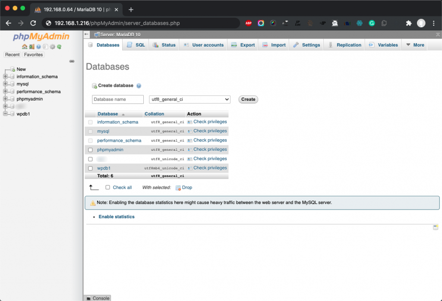Select mysql in the navigation tree
This screenshot has height=301, width=442.
22,84
